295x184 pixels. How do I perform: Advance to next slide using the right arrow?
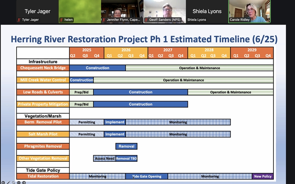[24, 182]
